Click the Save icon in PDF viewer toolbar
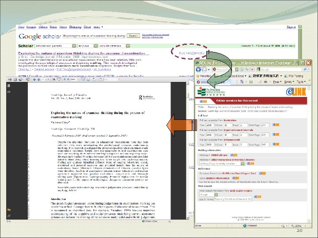Viewport: 318px width, 238px height. coord(15,79)
